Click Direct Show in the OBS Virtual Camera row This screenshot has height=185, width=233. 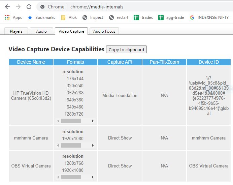pos(120,166)
